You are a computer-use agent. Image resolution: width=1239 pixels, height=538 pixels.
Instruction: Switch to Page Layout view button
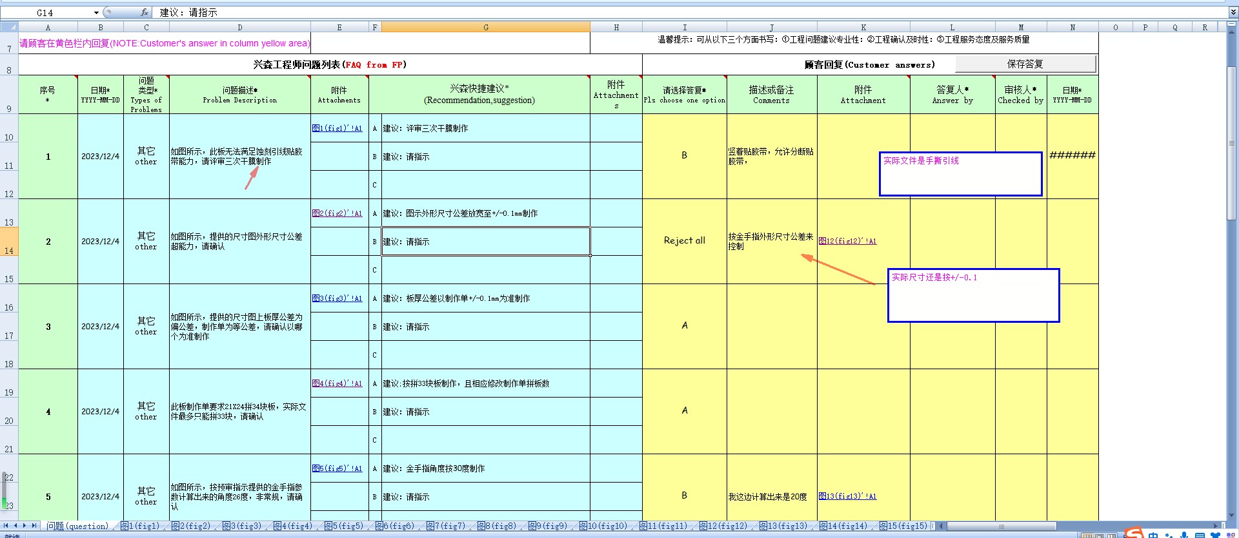point(1100,535)
